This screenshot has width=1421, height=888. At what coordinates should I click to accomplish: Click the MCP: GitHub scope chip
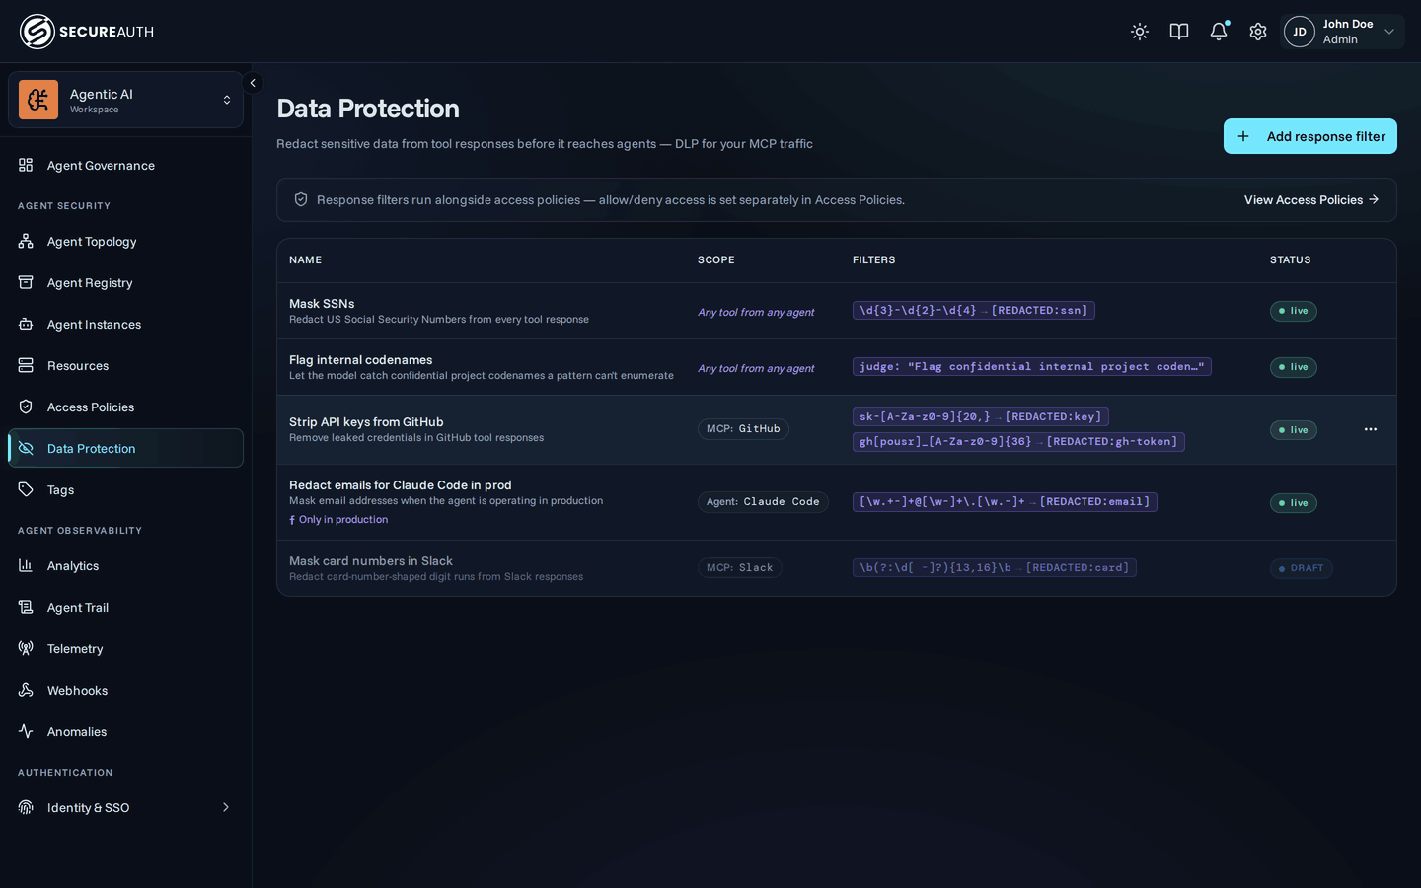pos(743,429)
